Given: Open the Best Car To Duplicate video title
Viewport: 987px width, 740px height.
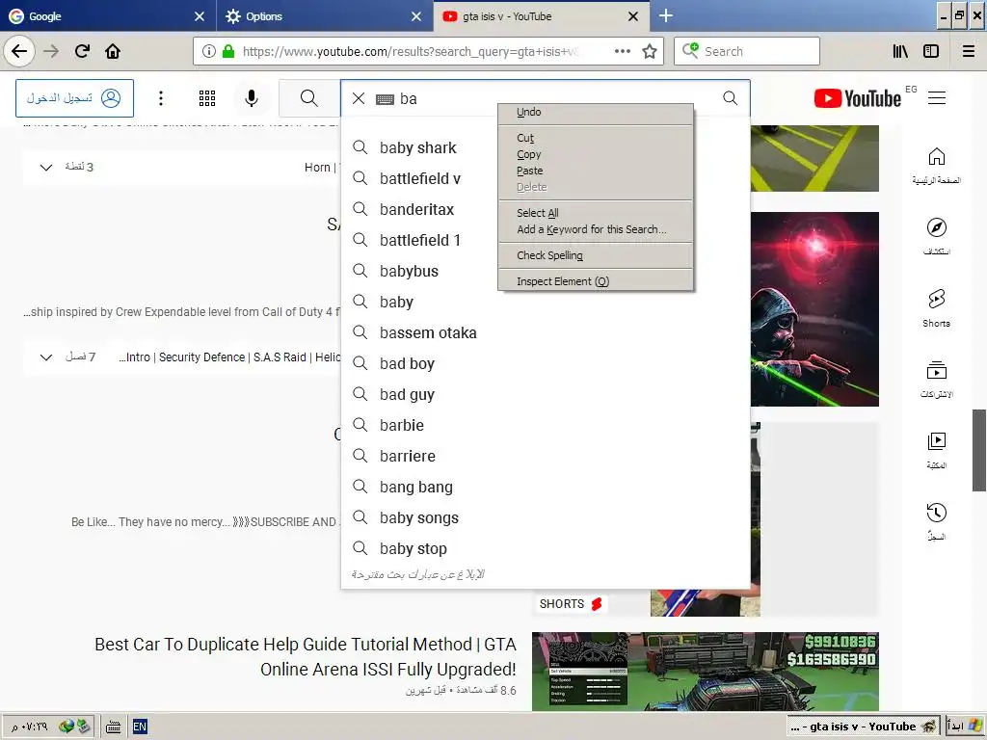Looking at the screenshot, I should (x=306, y=656).
